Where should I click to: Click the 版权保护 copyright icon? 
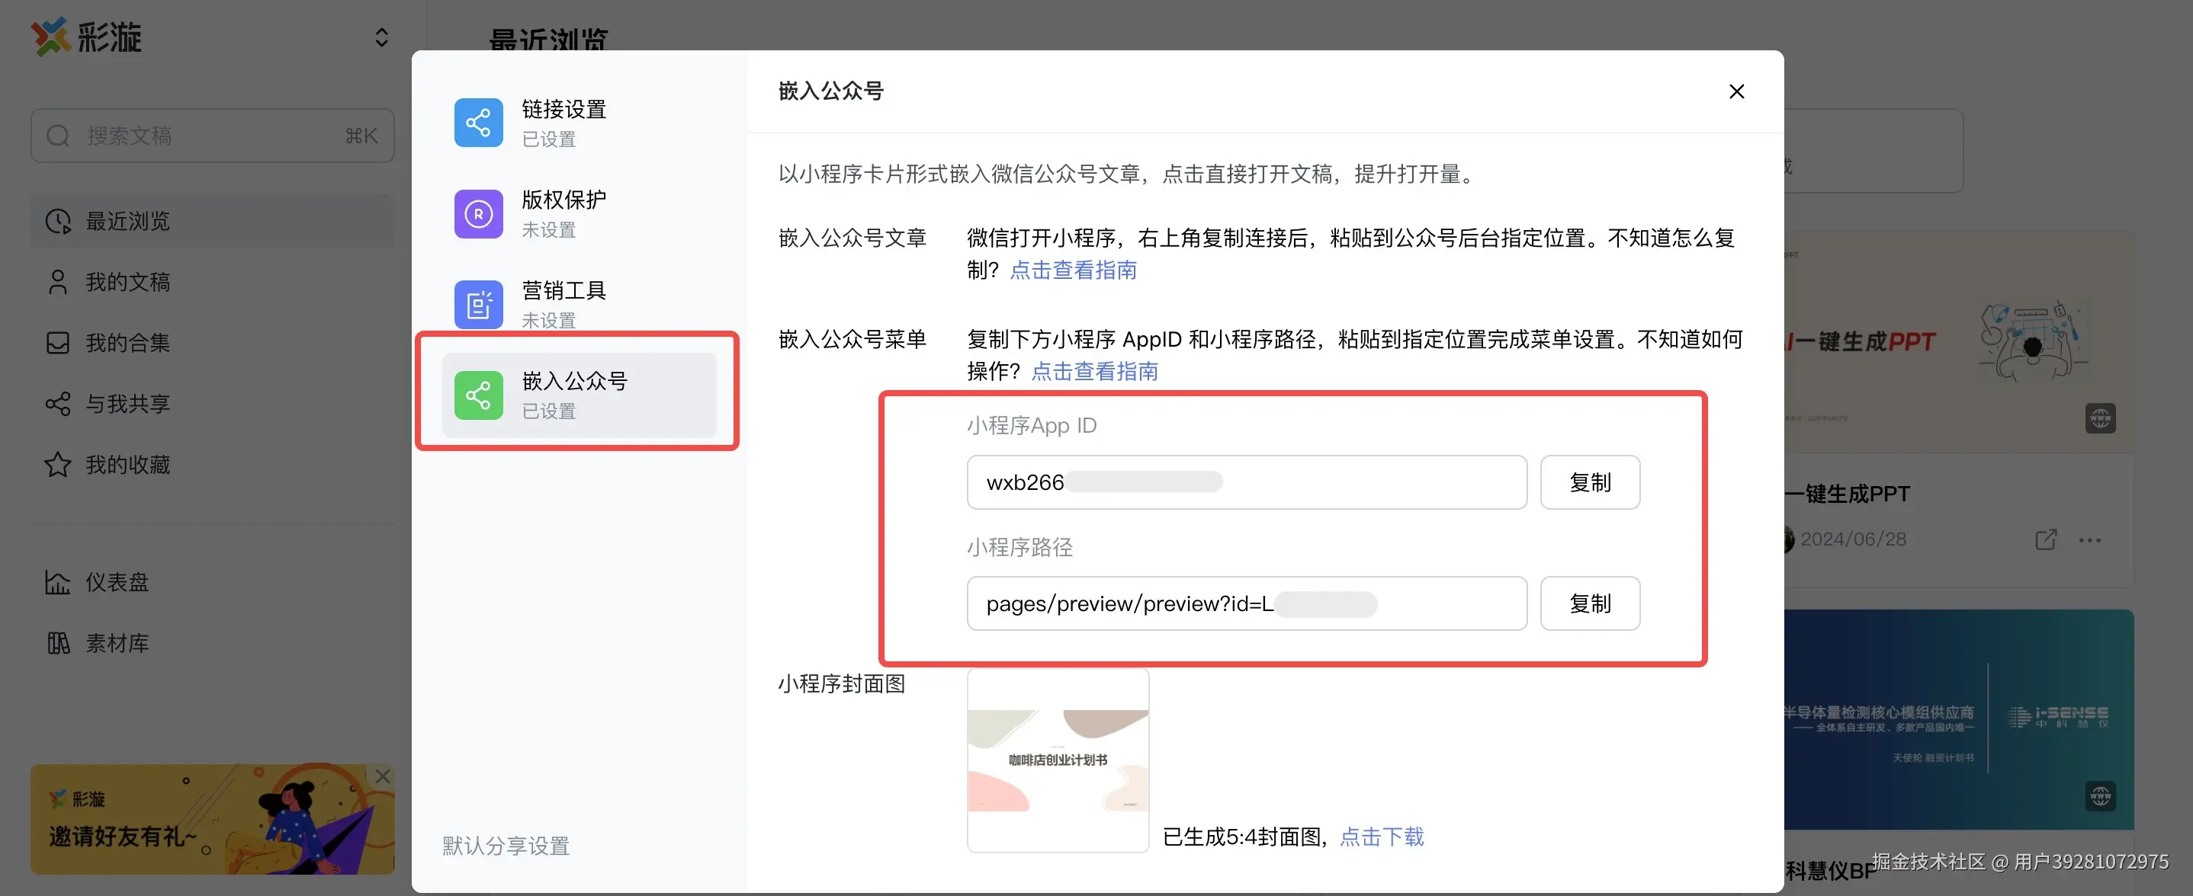(x=478, y=213)
